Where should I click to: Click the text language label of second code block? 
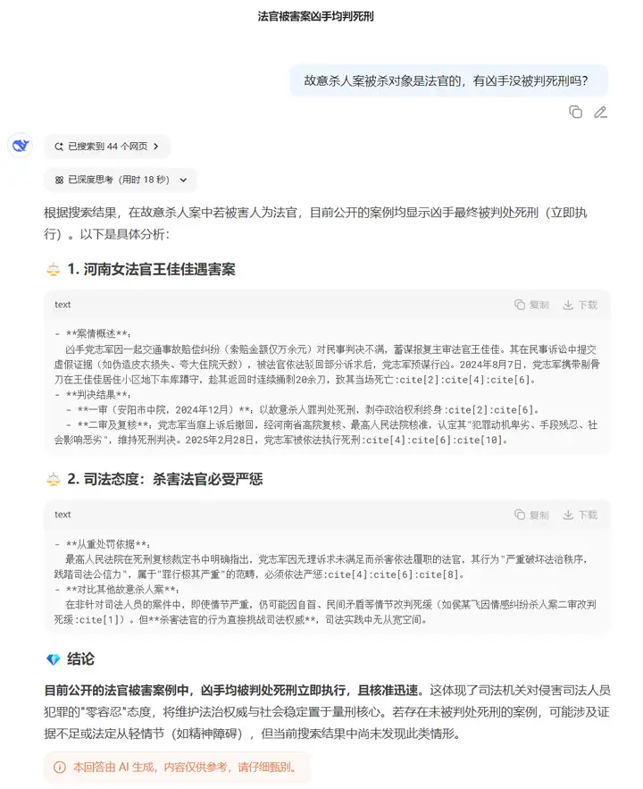[x=63, y=515]
